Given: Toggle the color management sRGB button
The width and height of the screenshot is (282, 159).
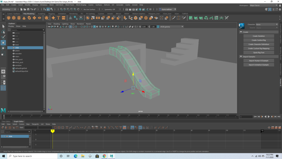Looking at the screenshot, I should point(158,27).
